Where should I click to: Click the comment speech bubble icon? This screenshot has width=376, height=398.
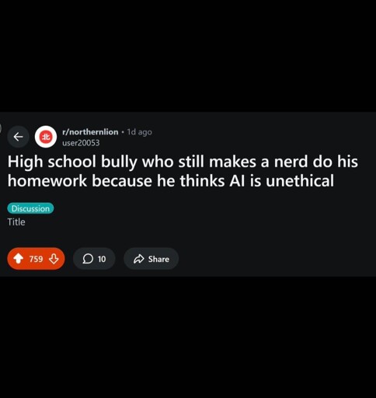tap(88, 259)
